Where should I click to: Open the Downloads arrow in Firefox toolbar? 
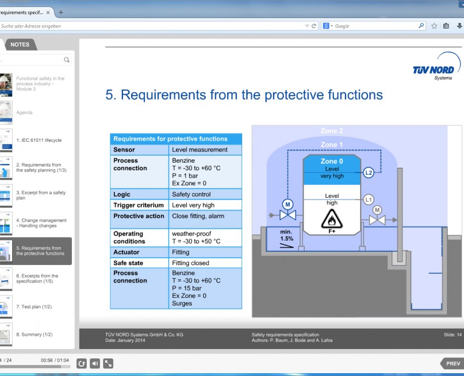click(x=459, y=25)
